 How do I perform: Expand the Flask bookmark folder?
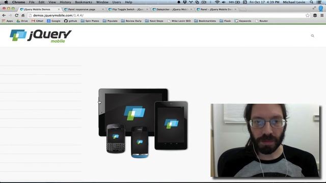click(225, 21)
